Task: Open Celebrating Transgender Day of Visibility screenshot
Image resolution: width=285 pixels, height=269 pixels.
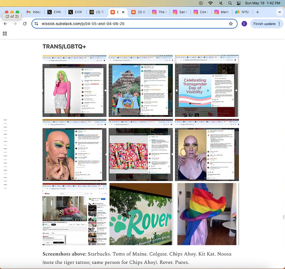Action: (x=207, y=86)
